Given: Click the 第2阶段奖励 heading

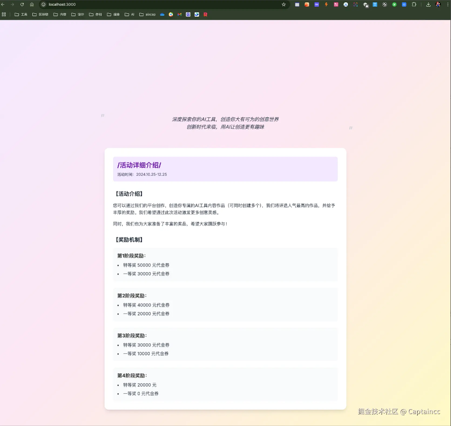Looking at the screenshot, I should [132, 296].
